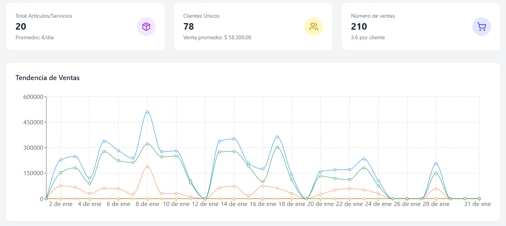Select the blue line peak point on 8 de ene
This screenshot has height=226, width=506.
[x=147, y=112]
